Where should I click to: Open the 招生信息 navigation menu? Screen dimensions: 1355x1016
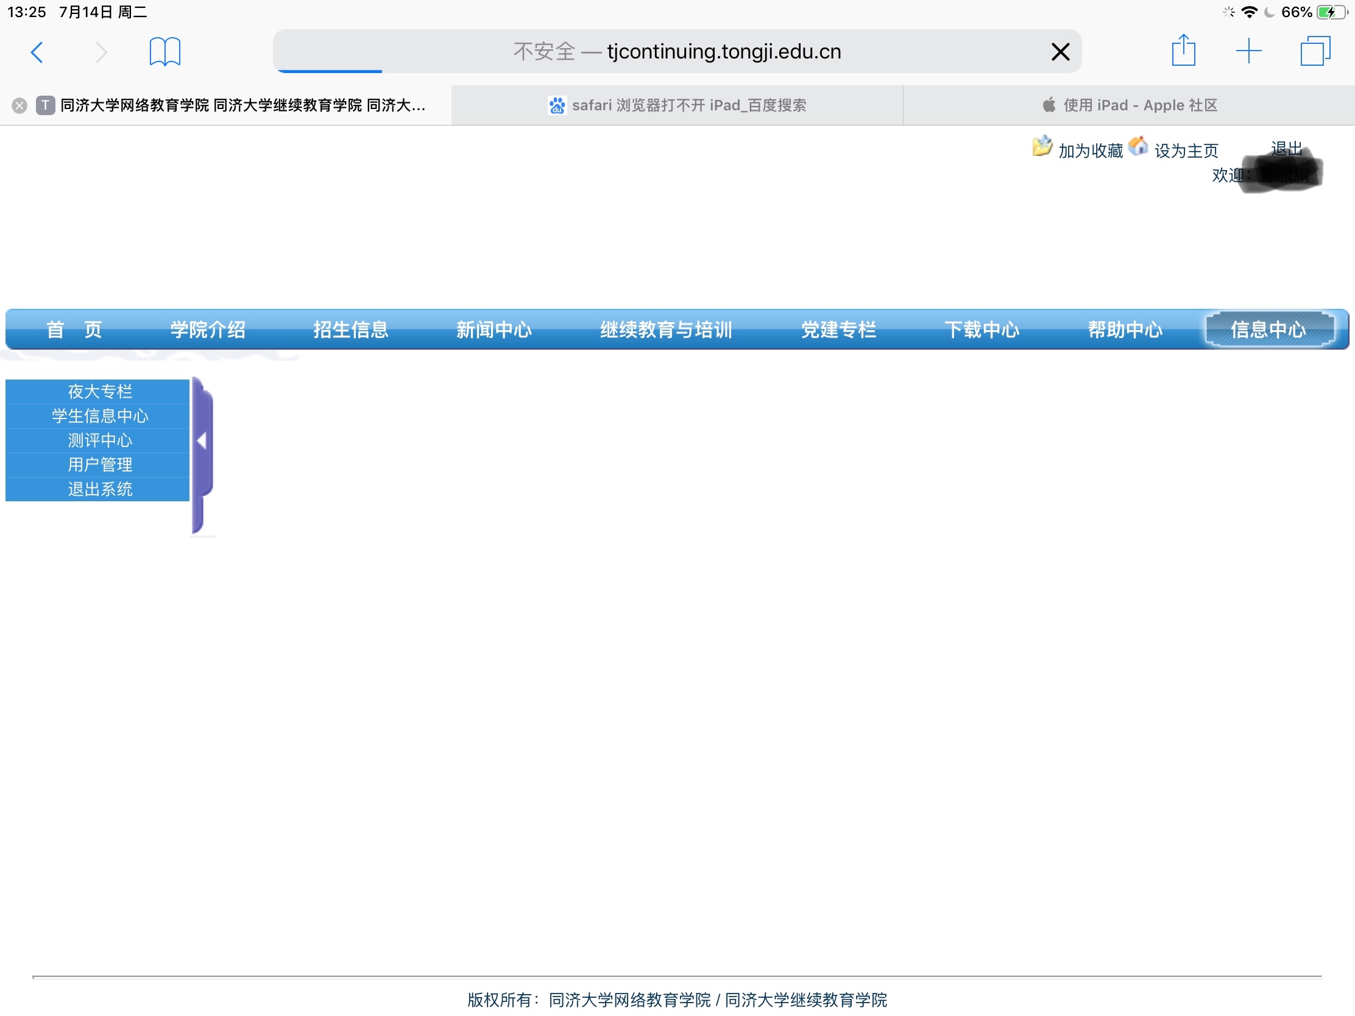(x=350, y=330)
